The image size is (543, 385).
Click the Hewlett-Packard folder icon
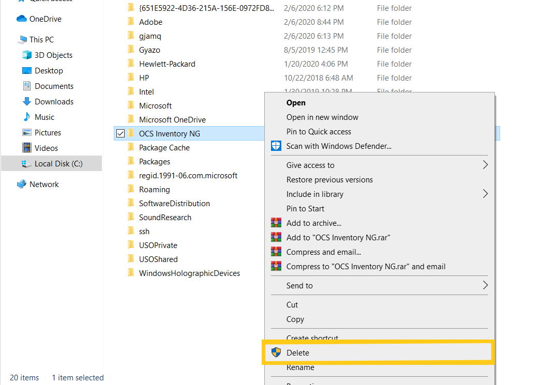131,64
